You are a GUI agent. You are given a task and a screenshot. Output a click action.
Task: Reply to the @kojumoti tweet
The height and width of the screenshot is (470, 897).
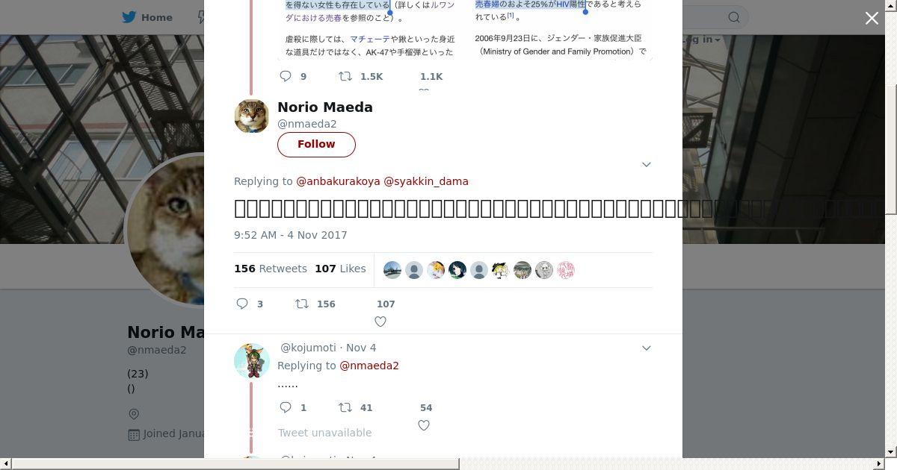[x=286, y=407]
